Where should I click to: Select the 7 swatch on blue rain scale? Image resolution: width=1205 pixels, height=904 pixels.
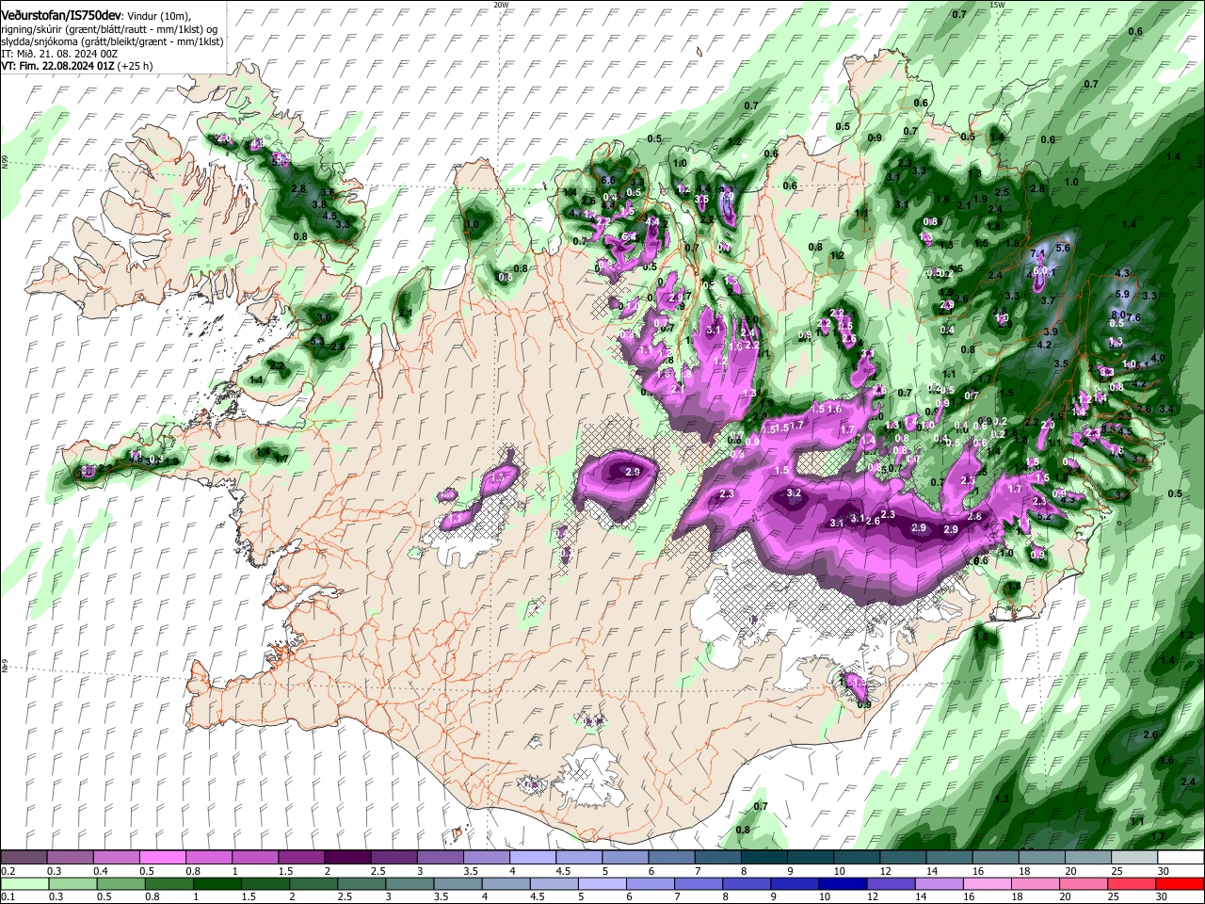point(699,884)
